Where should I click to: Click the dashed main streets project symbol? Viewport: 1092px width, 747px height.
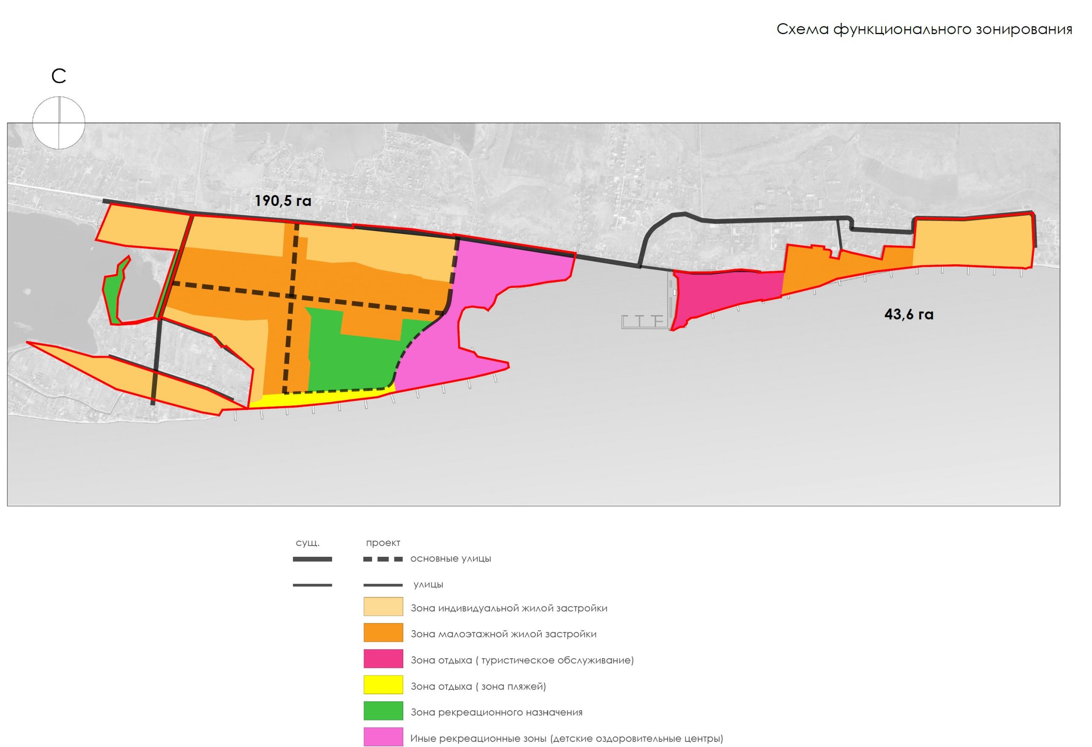pos(383,559)
